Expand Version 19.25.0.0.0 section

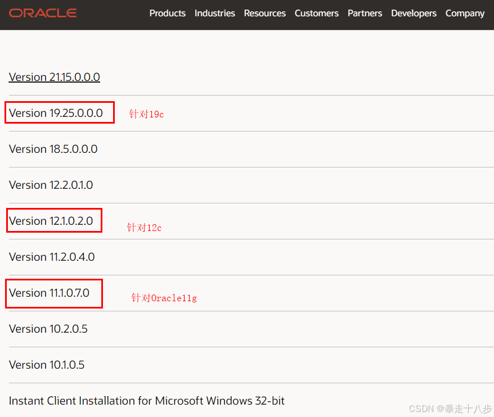[x=56, y=113]
